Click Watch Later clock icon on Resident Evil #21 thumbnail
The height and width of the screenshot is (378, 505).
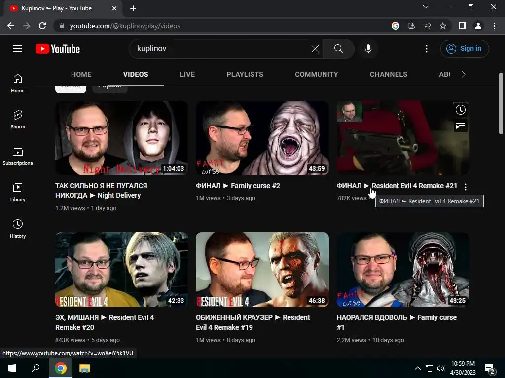[x=461, y=110]
